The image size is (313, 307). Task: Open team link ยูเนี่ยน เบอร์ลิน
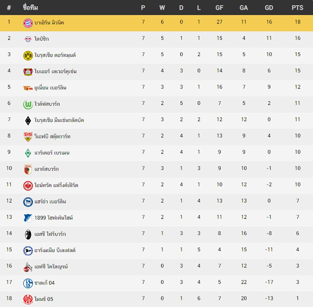(50, 88)
